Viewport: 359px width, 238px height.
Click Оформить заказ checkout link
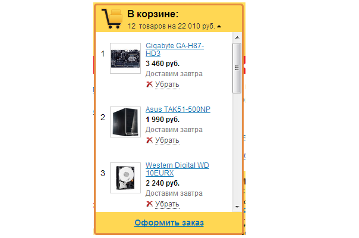169,223
